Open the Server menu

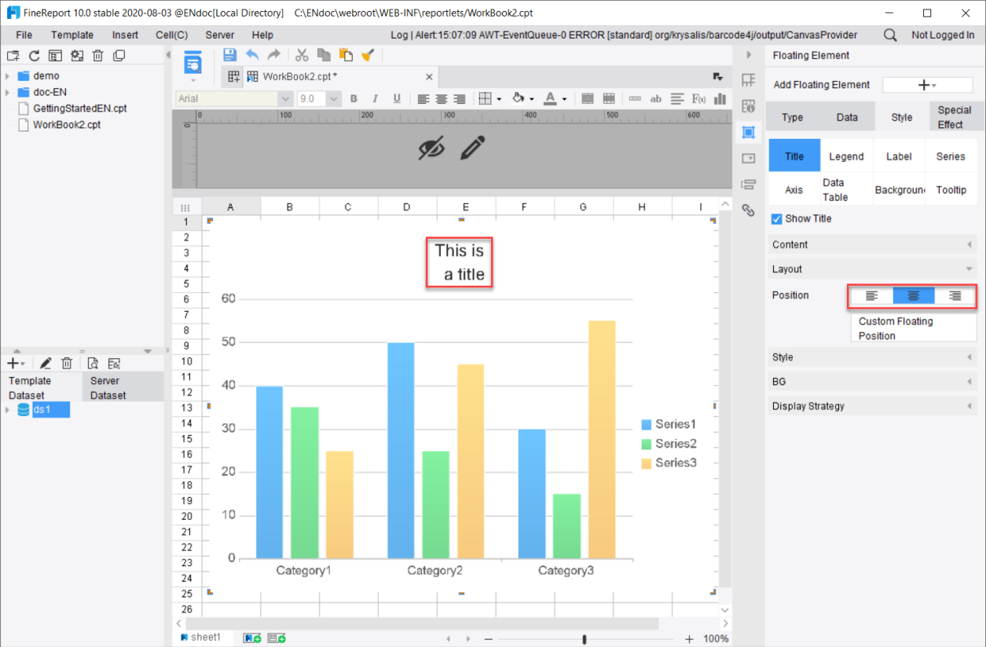220,35
